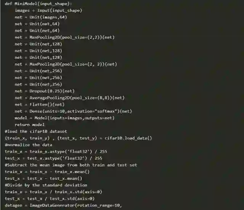The width and height of the screenshot is (244, 210).
Task: Click the first 'net = Unit(net,128)' line
Action: pyautogui.click(x=38, y=44)
